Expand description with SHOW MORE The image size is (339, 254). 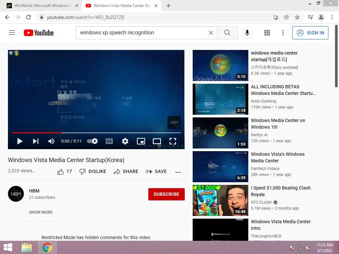41,212
